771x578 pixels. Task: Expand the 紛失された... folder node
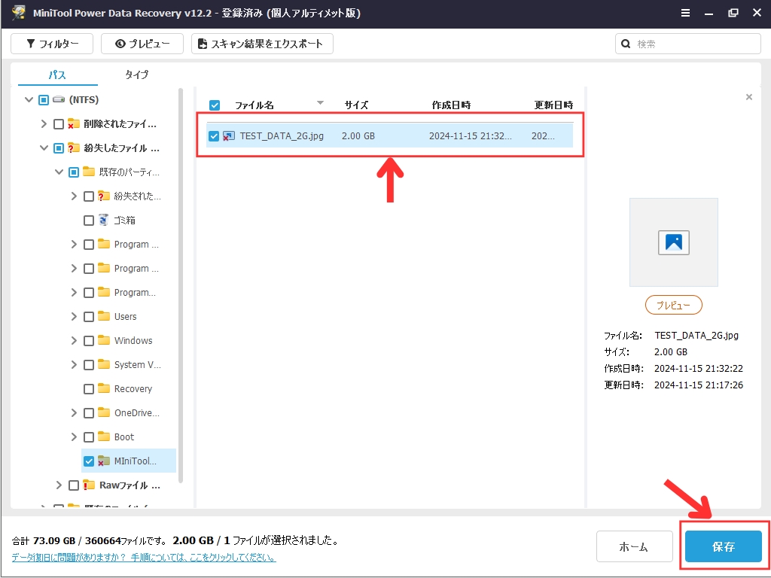(74, 196)
